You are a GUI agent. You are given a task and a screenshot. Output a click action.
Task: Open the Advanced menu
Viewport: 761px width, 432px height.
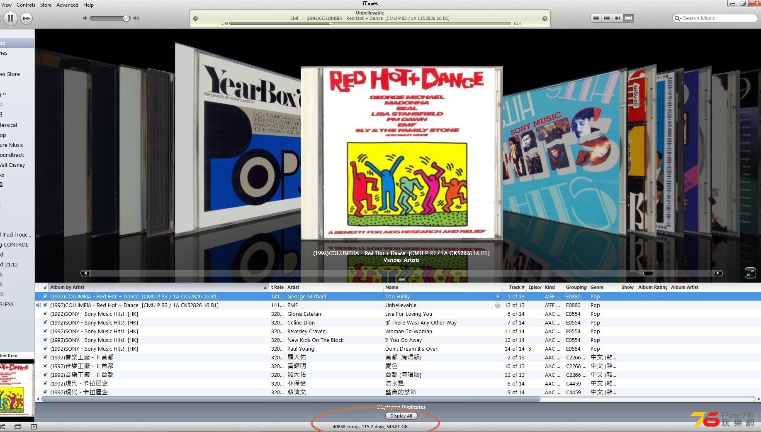point(67,5)
